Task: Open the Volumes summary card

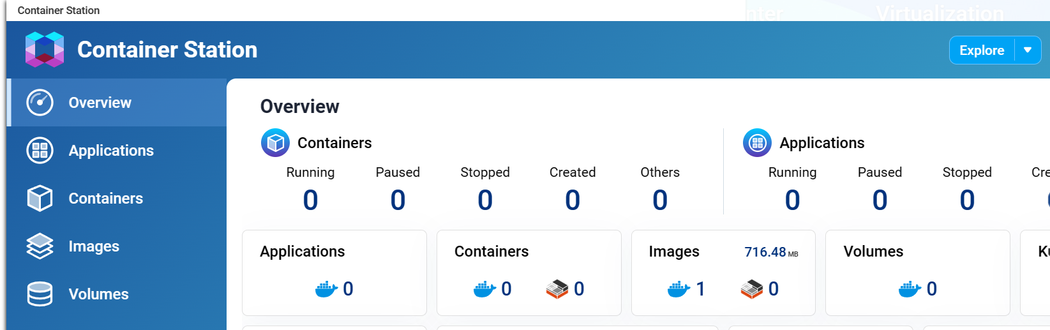Action: [917, 273]
